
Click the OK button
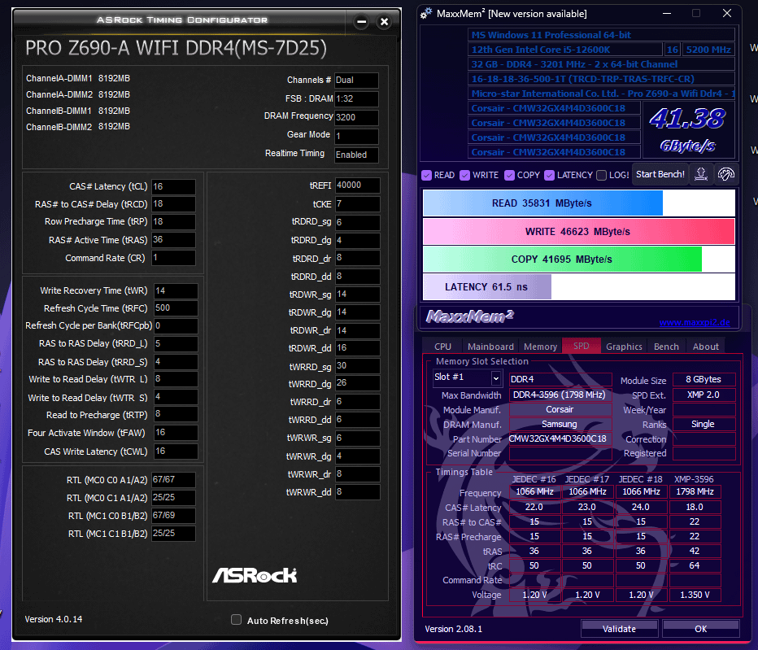700,628
